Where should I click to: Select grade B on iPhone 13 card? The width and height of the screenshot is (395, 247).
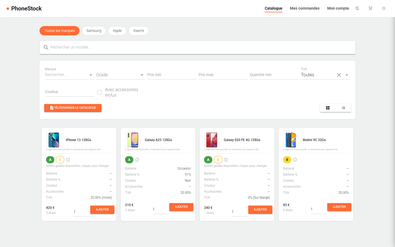coord(60,160)
